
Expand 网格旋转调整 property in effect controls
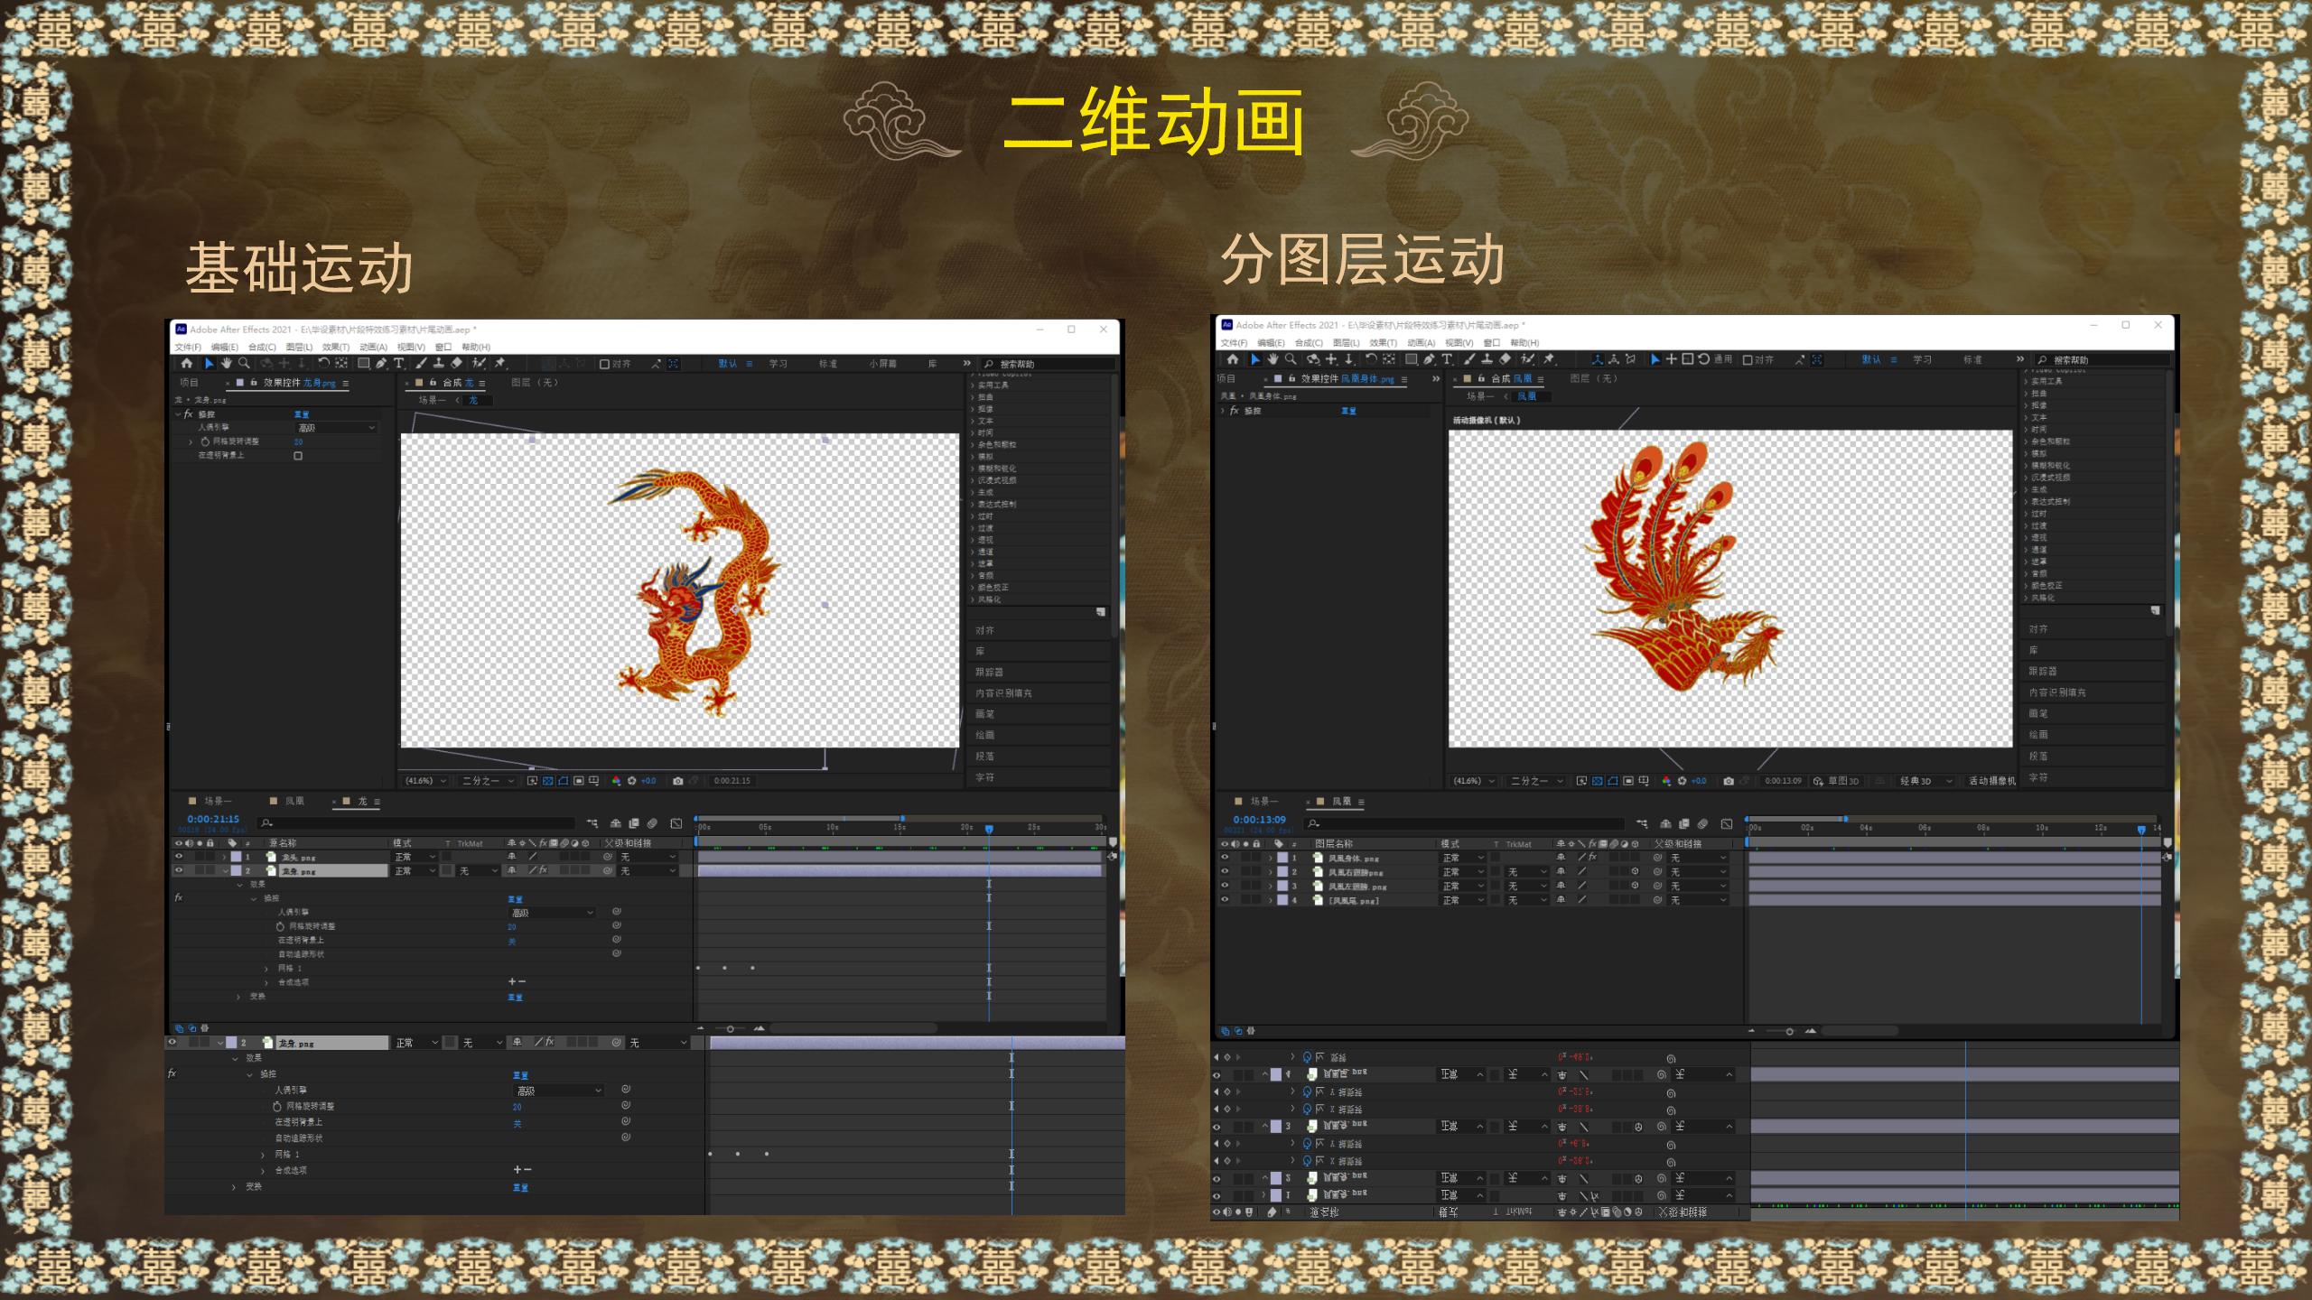(191, 441)
